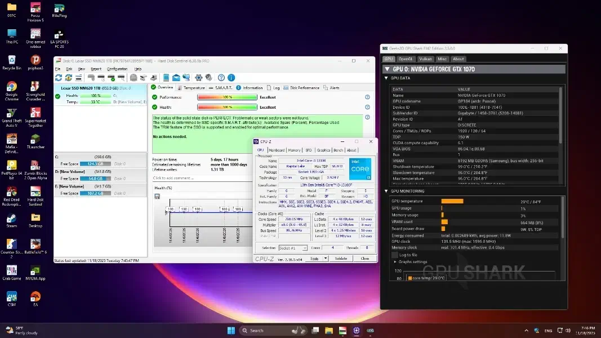Click the GPU temperature orange bar
This screenshot has width=601, height=338.
pos(452,201)
